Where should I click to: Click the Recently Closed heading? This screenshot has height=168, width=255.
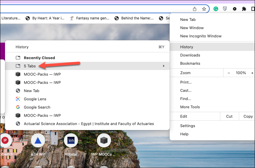(x=39, y=58)
